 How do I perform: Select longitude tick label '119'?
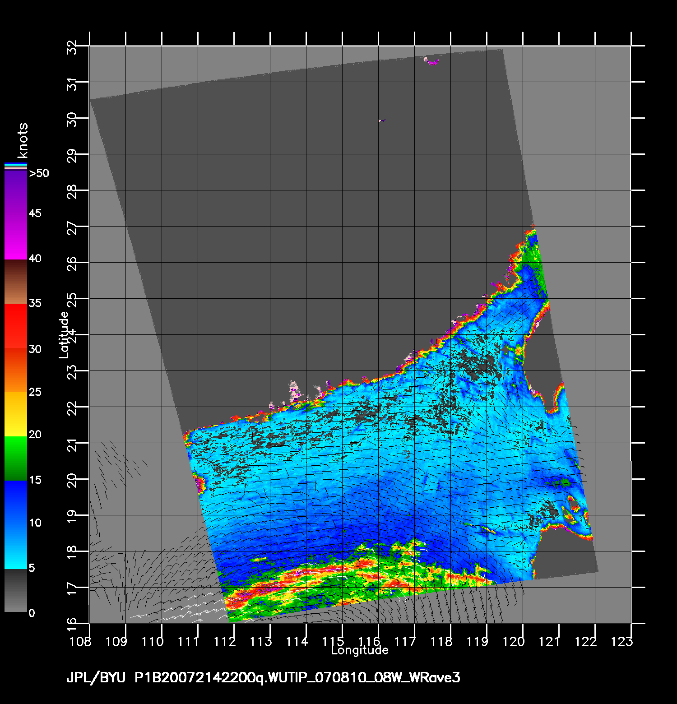478,641
